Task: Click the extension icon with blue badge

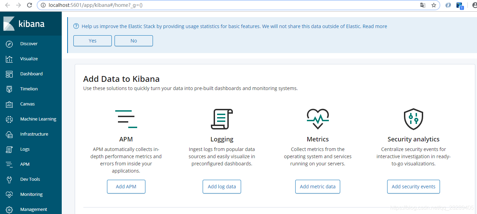Action: coord(460,5)
